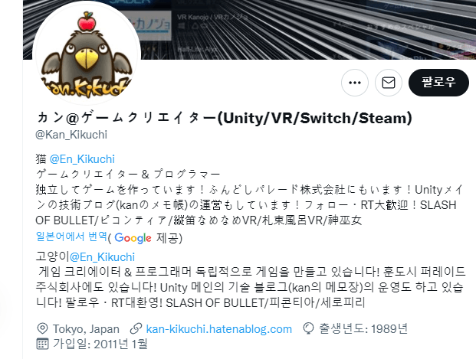Toggle the 일본어에서 번역 translation link
Image resolution: width=476 pixels, height=359 pixels.
point(71,237)
